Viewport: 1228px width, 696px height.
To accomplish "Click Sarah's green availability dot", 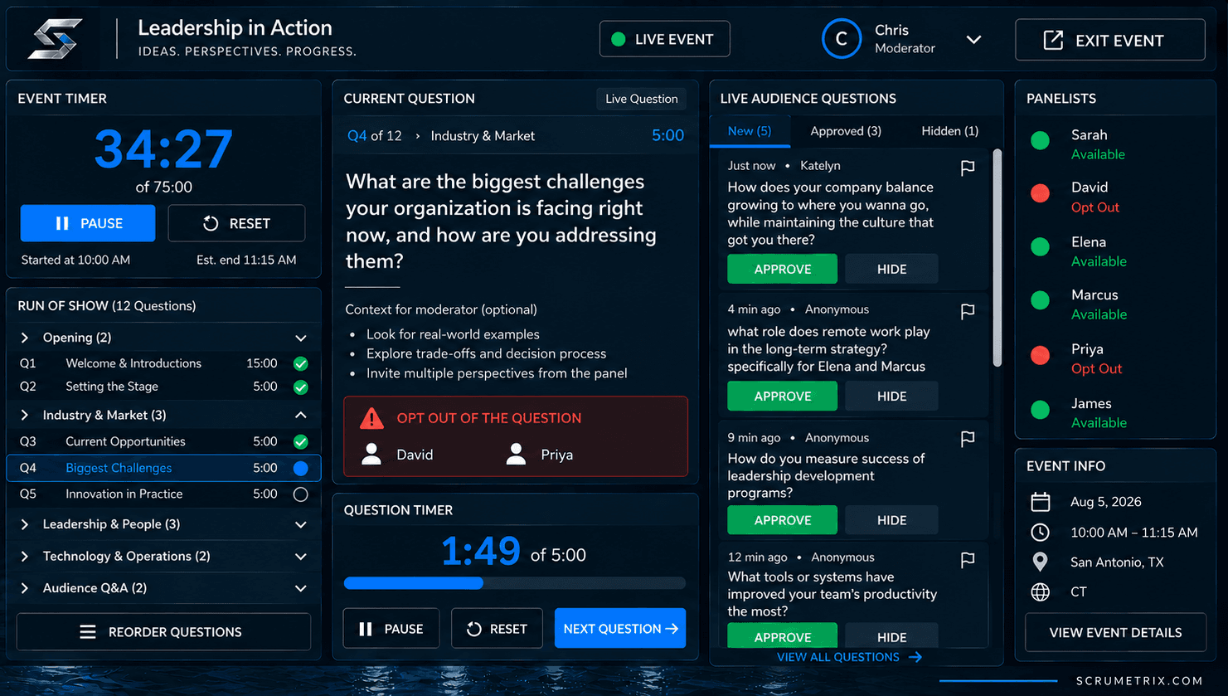I will [1040, 141].
